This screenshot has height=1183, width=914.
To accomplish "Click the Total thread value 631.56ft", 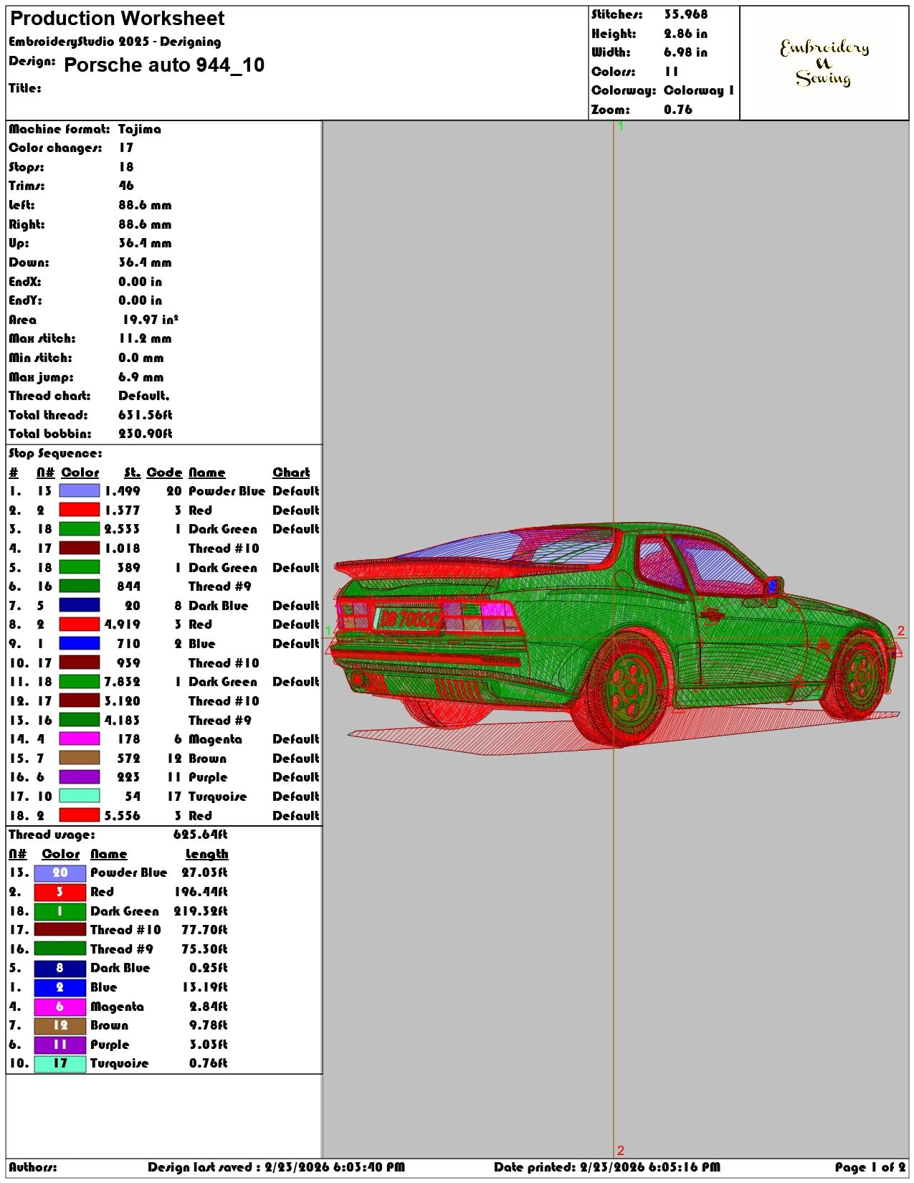I will tap(146, 415).
